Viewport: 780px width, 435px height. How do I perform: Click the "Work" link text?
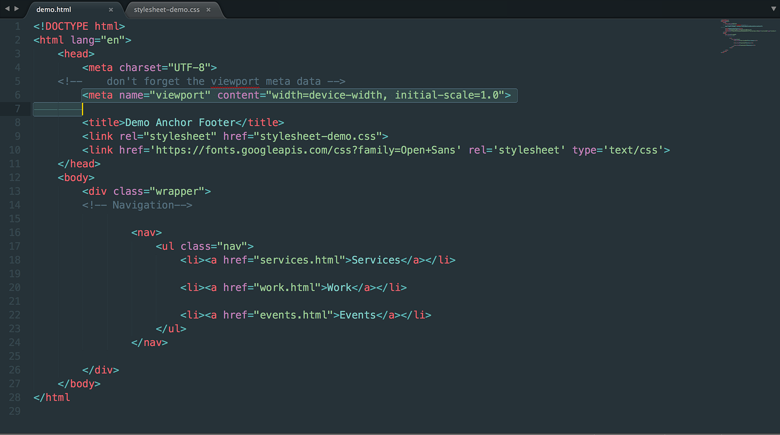point(339,287)
